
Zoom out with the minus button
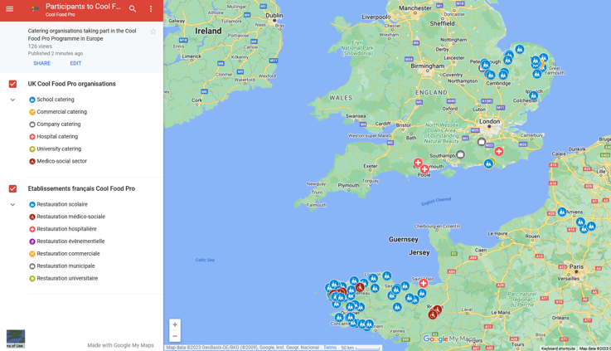pyautogui.click(x=175, y=336)
